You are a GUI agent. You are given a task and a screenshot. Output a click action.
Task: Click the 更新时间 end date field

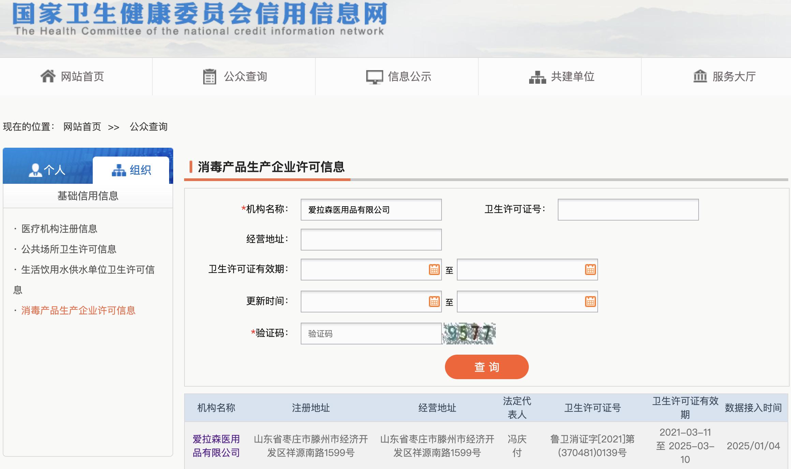pyautogui.click(x=527, y=301)
